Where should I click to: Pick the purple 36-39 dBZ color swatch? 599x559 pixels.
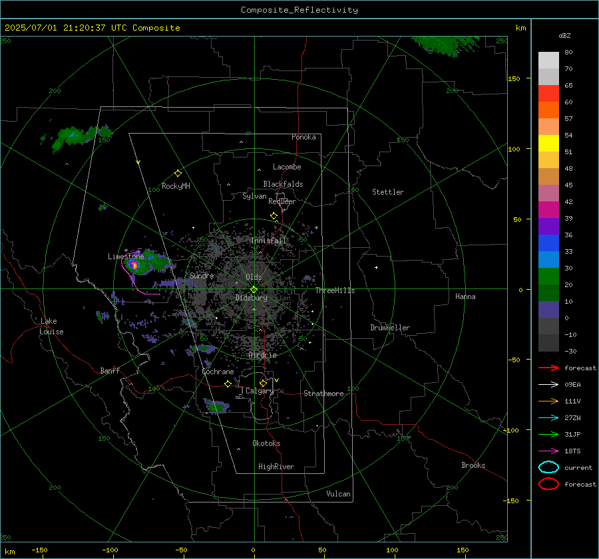click(x=548, y=226)
